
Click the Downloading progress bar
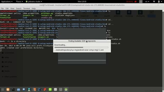[81, 47]
